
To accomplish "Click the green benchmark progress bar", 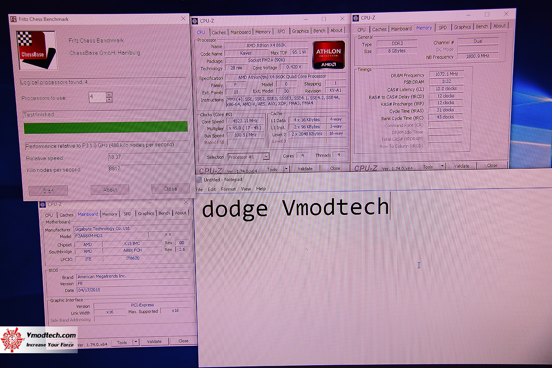I will pyautogui.click(x=106, y=127).
